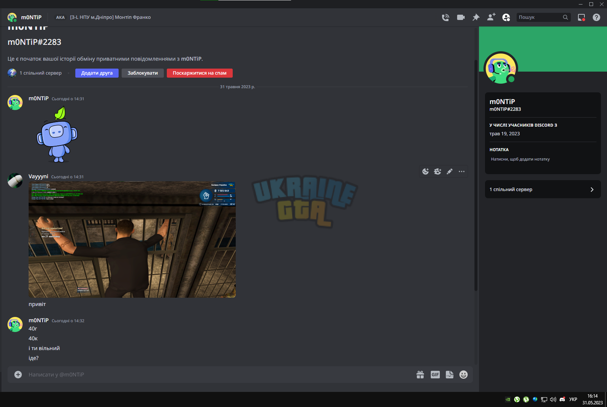This screenshot has height=407, width=607.
Task: Click the Пошук search field
Action: [543, 17]
